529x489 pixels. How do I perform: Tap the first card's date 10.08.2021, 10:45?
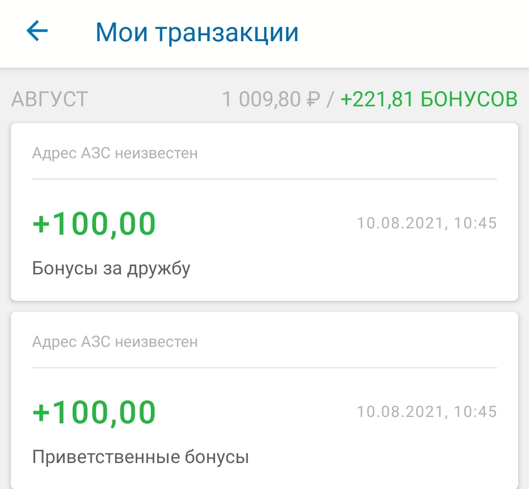[x=427, y=223]
